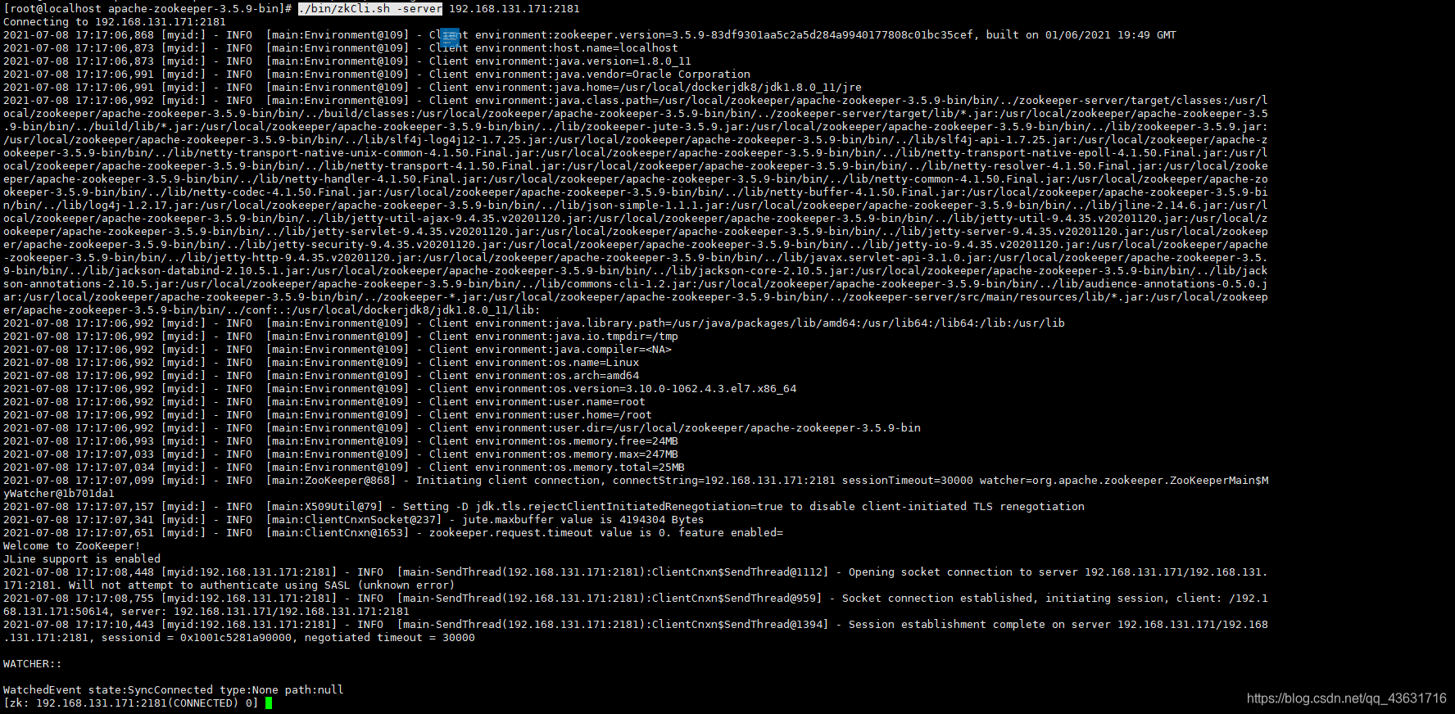Click '[root@localhost apache-zookeeper-3.5.9-bin]#' shell prompt
Screen dimensions: 1455x714
147,9
